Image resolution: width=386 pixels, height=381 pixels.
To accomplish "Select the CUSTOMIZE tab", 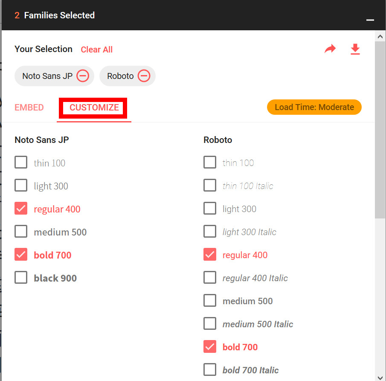I will click(x=94, y=108).
